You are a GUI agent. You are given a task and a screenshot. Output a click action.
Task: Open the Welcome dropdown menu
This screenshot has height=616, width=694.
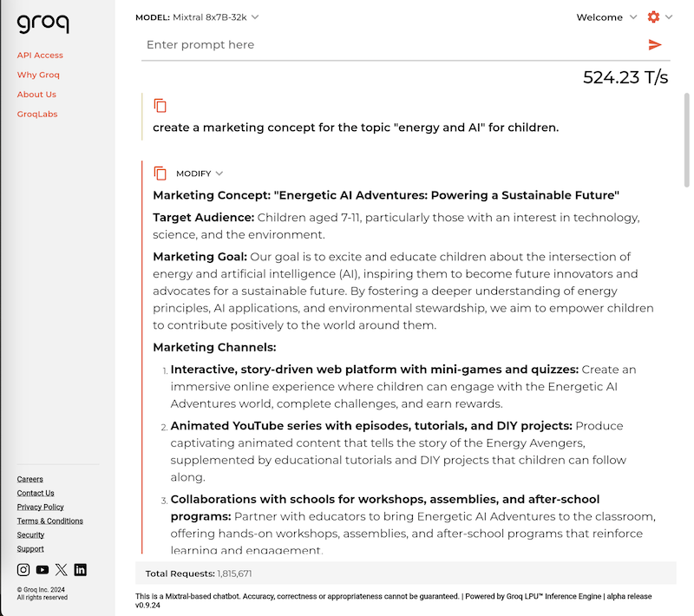pyautogui.click(x=606, y=17)
